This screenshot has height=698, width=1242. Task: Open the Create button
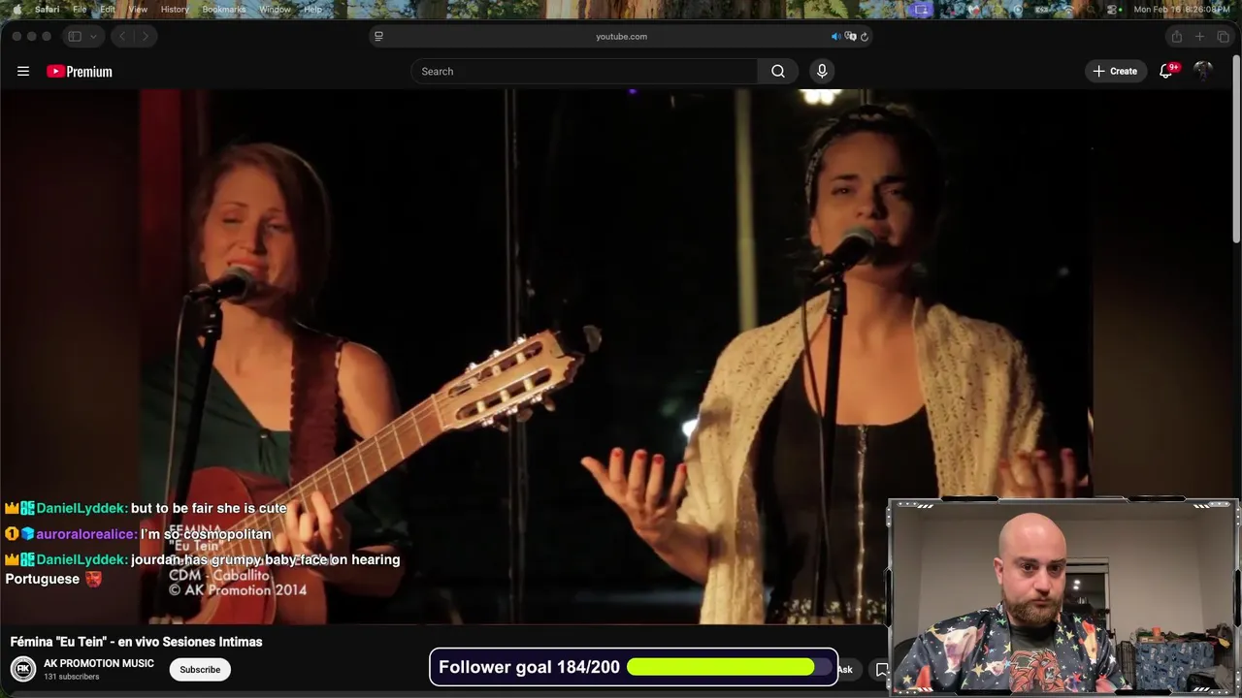click(1115, 71)
